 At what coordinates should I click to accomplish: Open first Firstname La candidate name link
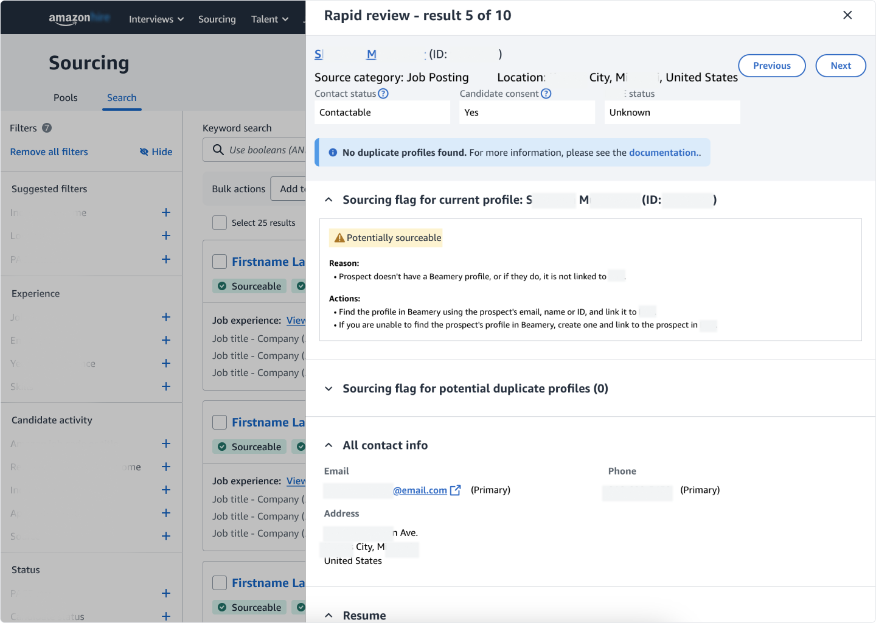coord(268,262)
